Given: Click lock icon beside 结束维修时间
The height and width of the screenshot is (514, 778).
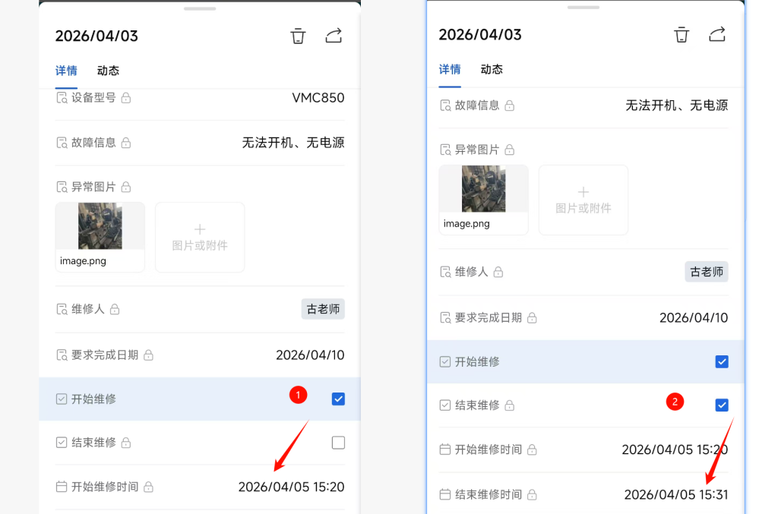Looking at the screenshot, I should 532,495.
